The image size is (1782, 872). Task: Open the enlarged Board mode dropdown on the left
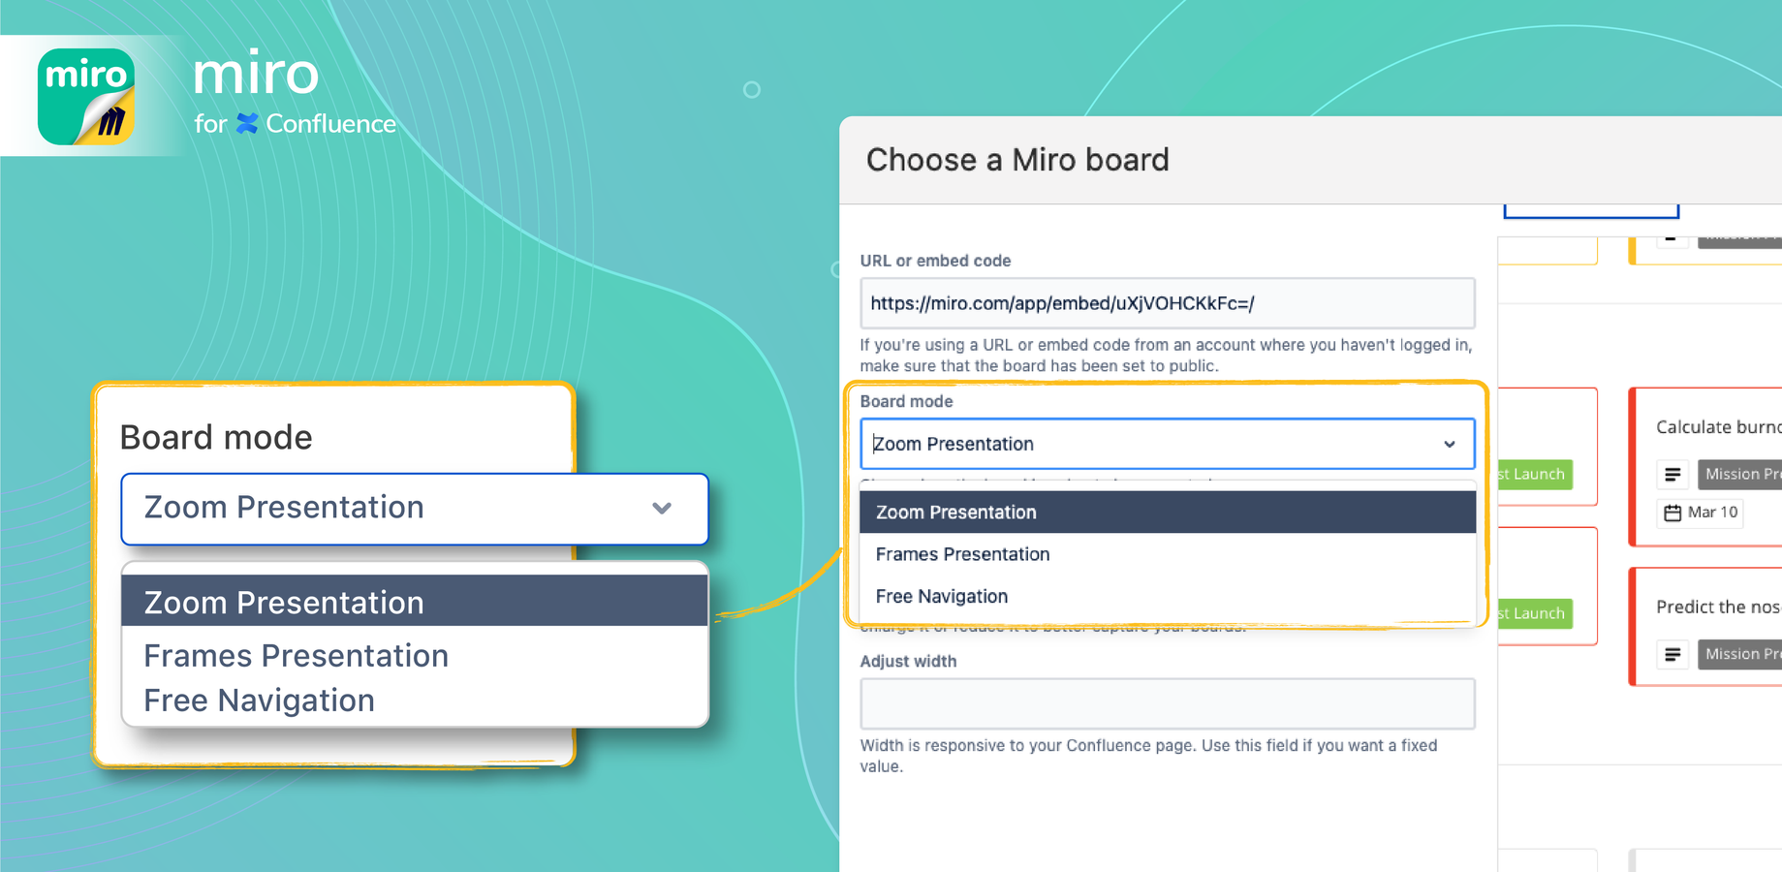tap(415, 509)
